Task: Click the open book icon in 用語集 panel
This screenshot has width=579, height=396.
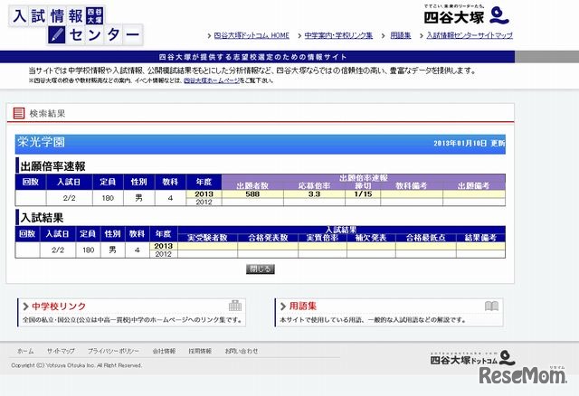Action: 491,306
